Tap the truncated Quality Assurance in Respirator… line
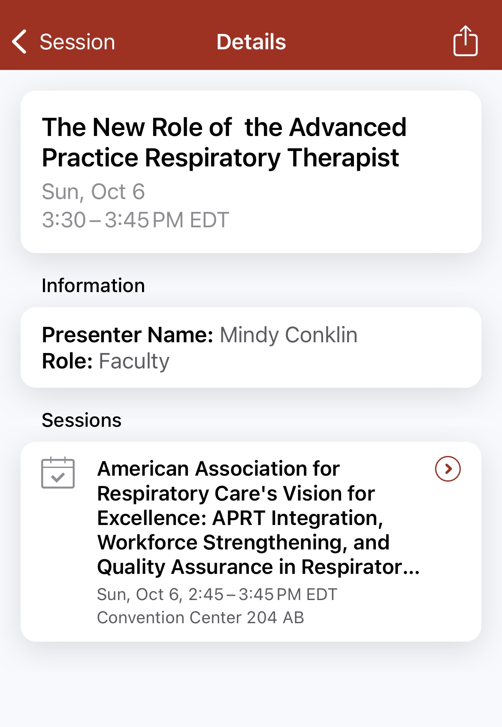Image resolution: width=502 pixels, height=727 pixels. coord(258,567)
